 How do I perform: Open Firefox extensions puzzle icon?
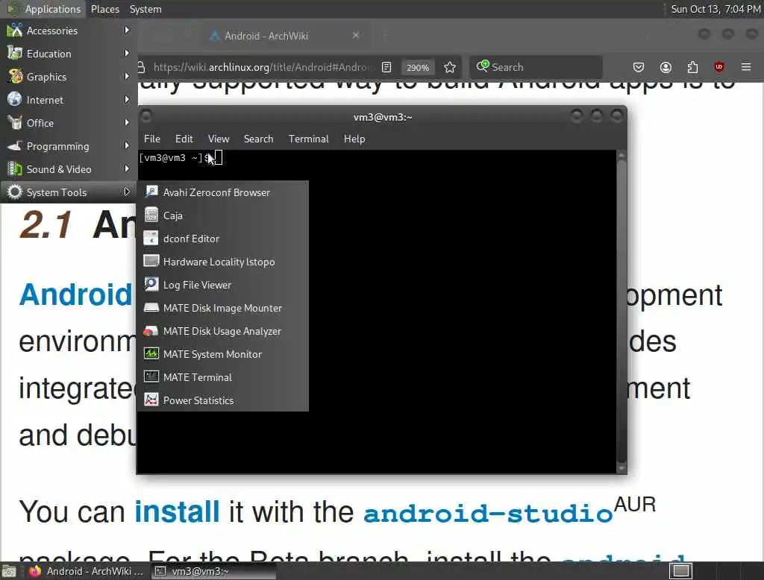click(692, 67)
